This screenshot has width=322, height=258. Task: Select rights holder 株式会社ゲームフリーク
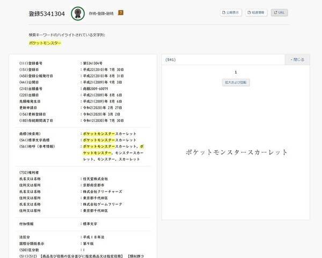coord(101,204)
